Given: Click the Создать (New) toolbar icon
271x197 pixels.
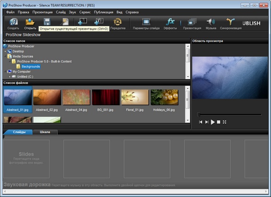Looking at the screenshot, I should pos(13,22).
